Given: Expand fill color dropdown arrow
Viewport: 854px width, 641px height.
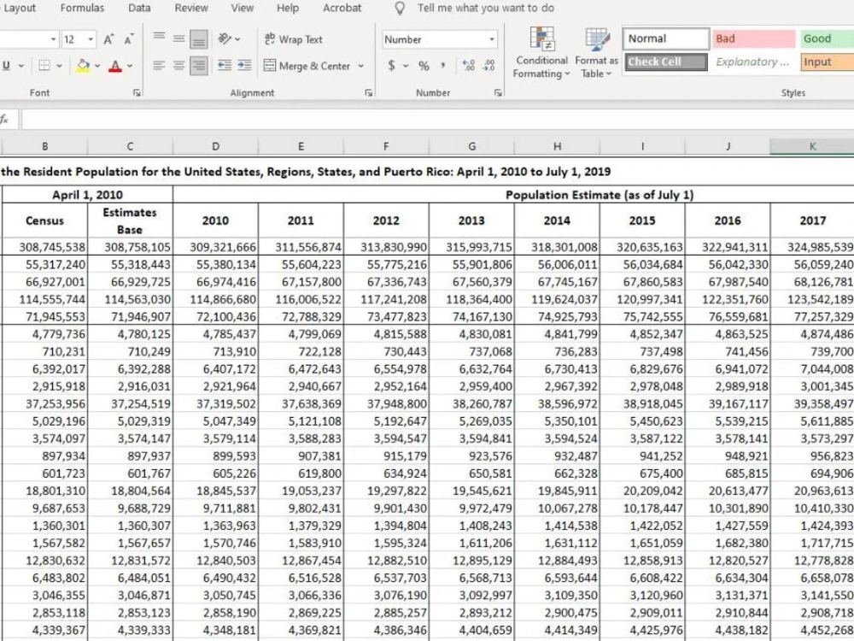Looking at the screenshot, I should [x=97, y=66].
